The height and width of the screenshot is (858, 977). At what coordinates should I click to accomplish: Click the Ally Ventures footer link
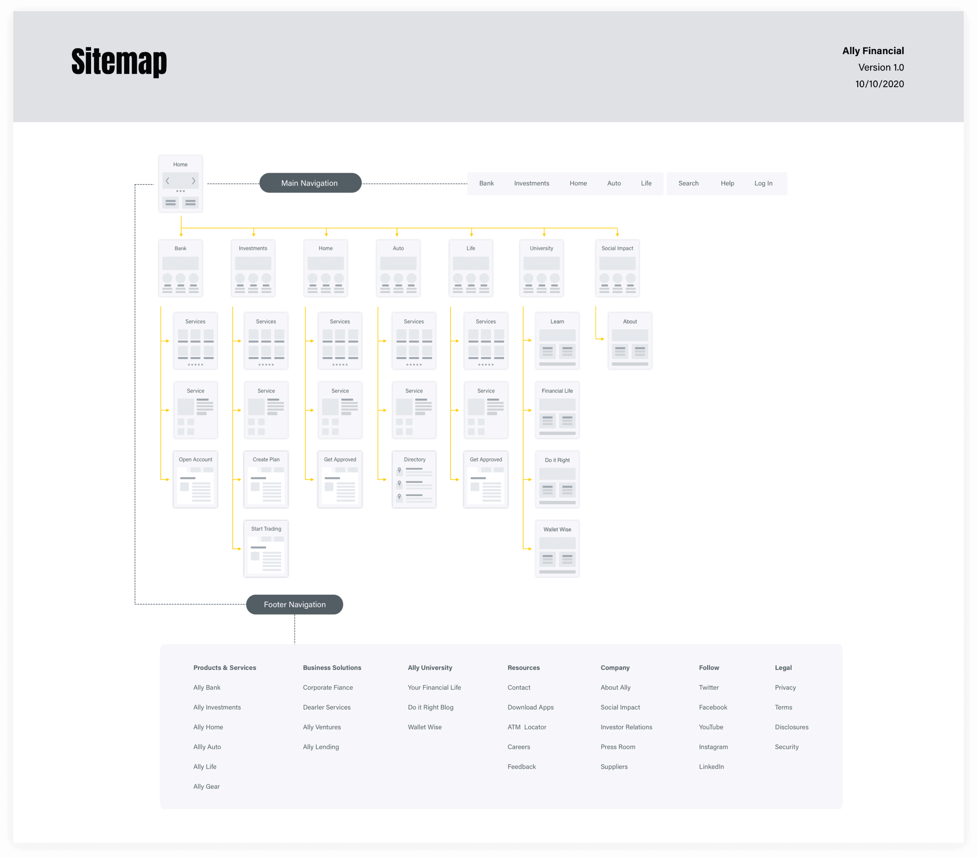[x=322, y=727]
